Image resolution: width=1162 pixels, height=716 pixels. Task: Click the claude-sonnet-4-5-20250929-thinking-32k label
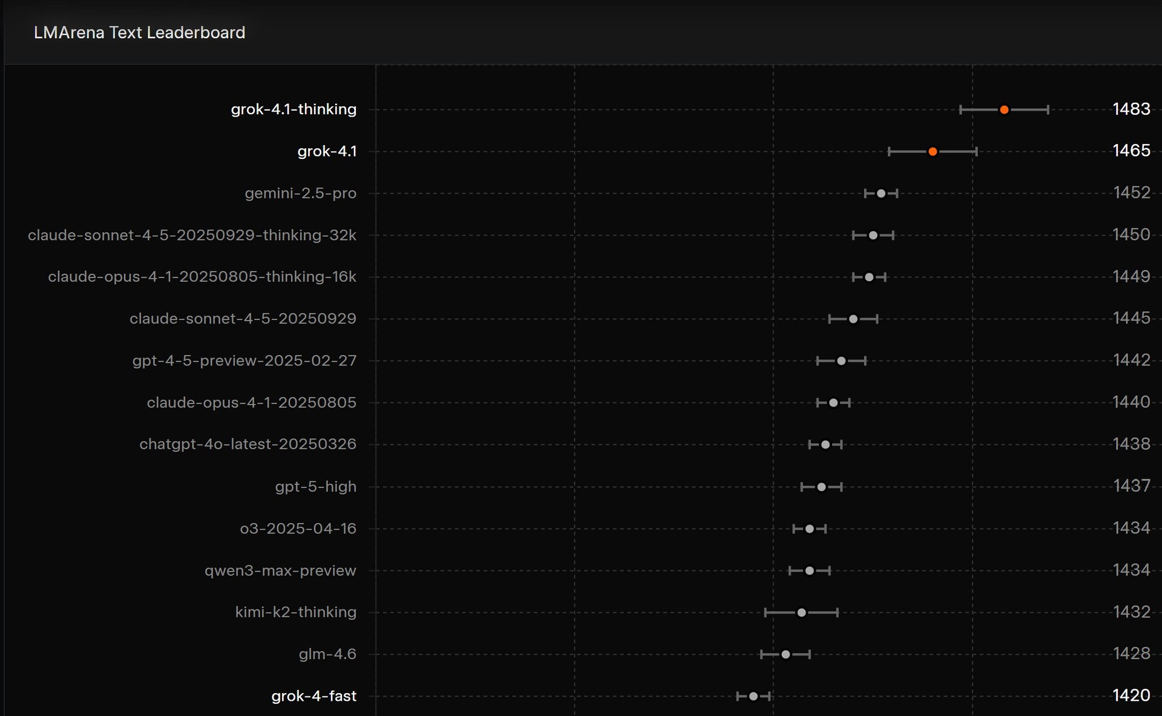[192, 235]
